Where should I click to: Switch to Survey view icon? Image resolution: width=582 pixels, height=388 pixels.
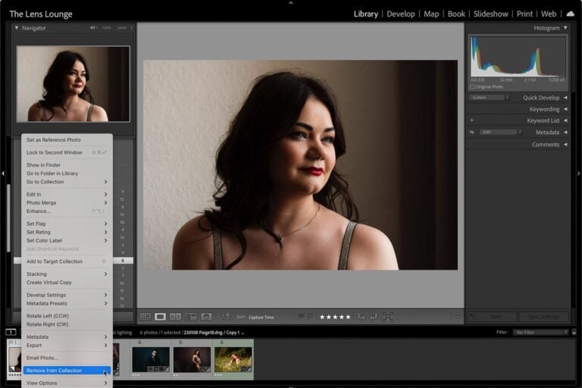click(191, 317)
